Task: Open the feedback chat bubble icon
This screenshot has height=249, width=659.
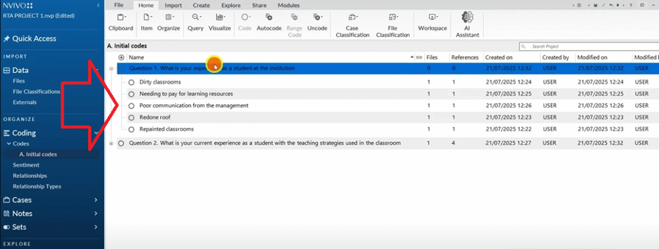Action: [x=642, y=5]
